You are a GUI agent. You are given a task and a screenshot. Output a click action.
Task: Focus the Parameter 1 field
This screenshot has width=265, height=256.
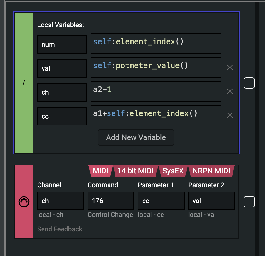(161, 201)
